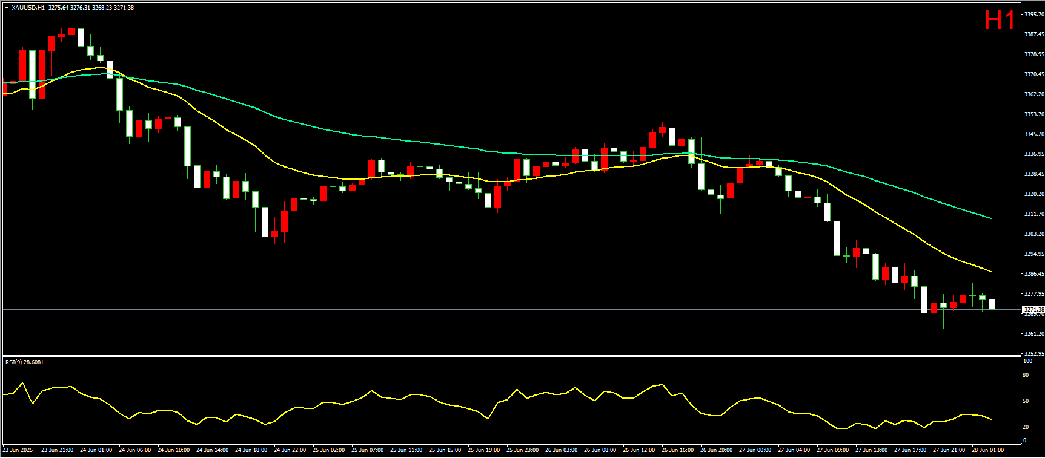Click the 24 Jun 06:00 time label
This screenshot has width=1045, height=458.
tap(135, 450)
